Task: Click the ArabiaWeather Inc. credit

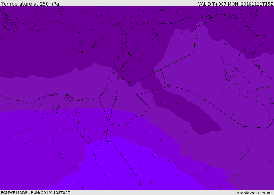Action: pos(255,193)
